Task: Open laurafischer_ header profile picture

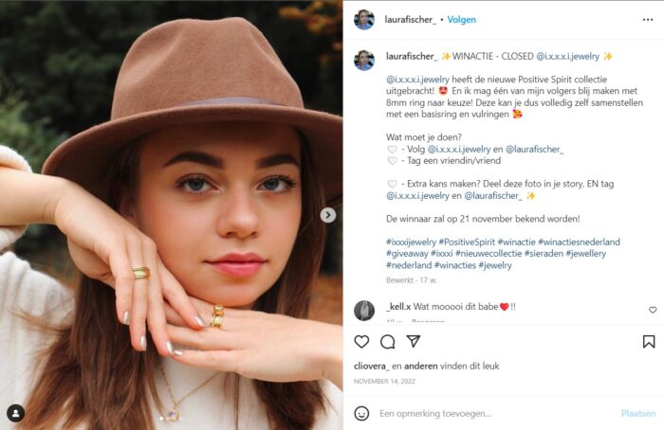Action: pos(364,19)
